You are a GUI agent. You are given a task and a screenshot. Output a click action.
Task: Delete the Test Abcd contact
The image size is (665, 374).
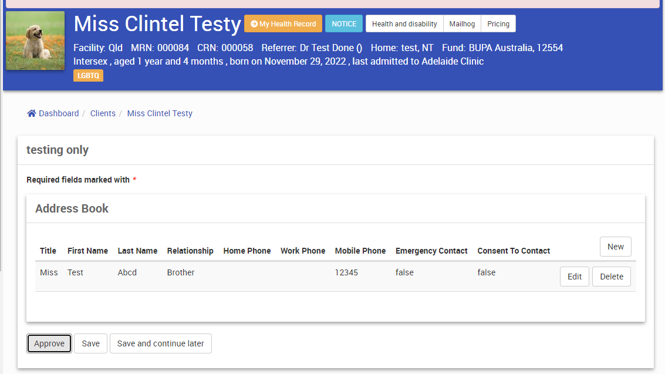[x=612, y=277]
